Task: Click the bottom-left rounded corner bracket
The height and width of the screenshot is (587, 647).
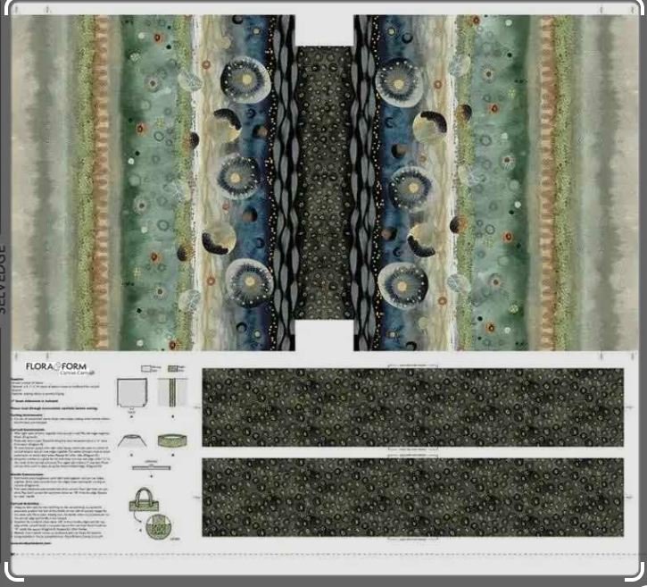Action: point(12,571)
